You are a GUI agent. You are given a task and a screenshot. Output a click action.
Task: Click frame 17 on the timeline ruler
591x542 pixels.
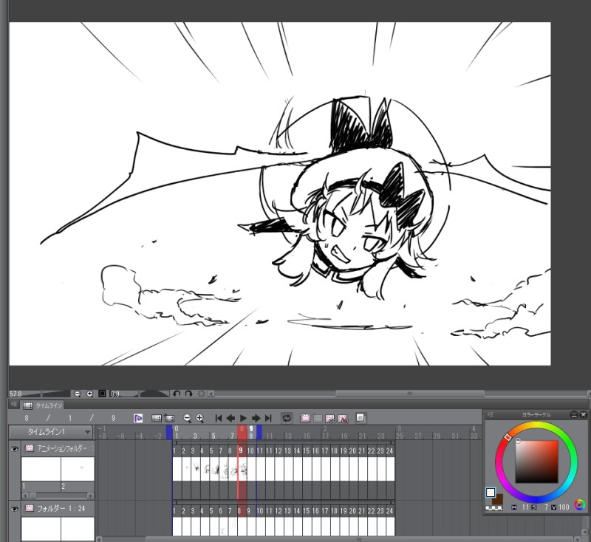coord(325,436)
